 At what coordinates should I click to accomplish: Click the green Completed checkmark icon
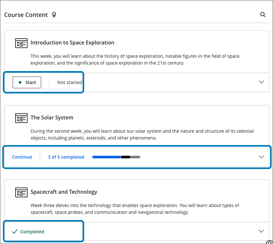tap(14, 231)
